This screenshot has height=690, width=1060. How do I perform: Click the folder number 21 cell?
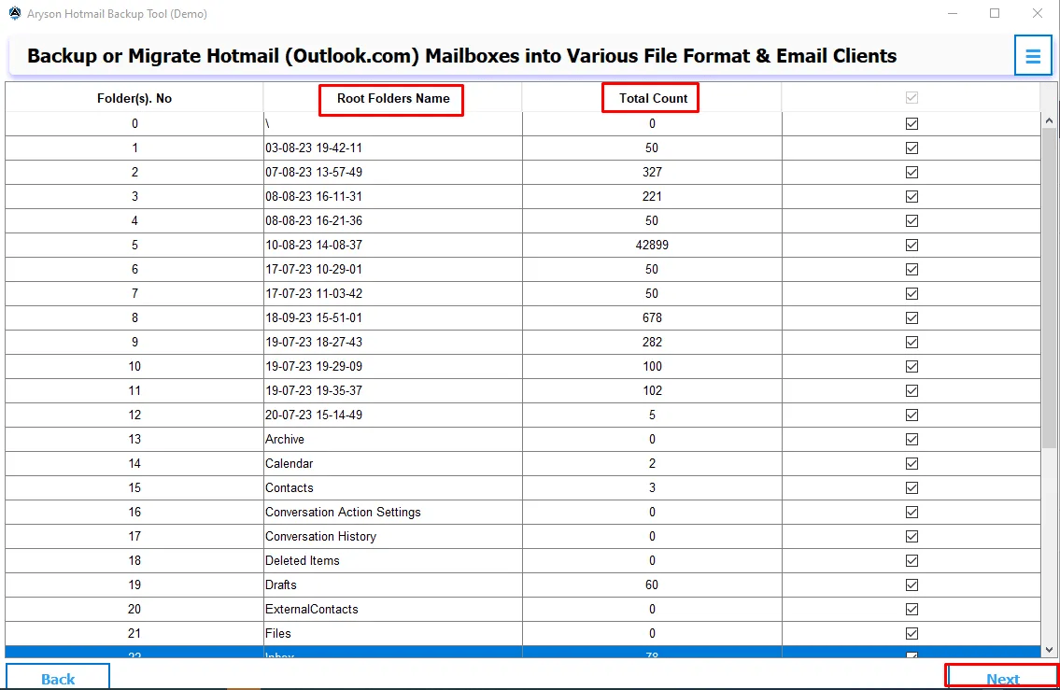tap(134, 634)
